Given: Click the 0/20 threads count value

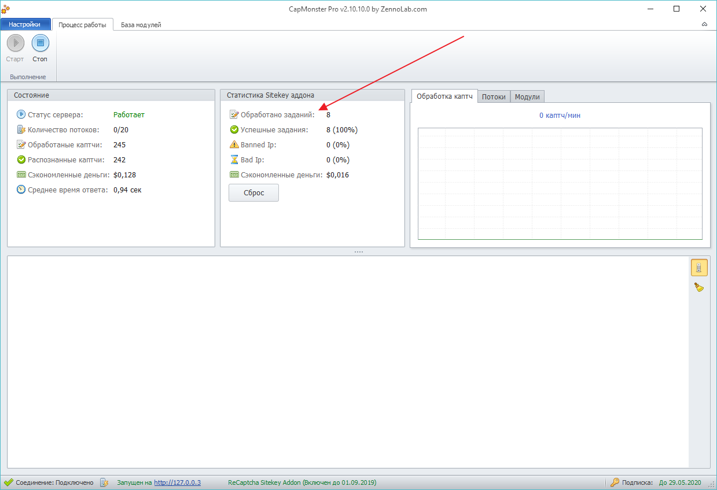Looking at the screenshot, I should pyautogui.click(x=121, y=129).
